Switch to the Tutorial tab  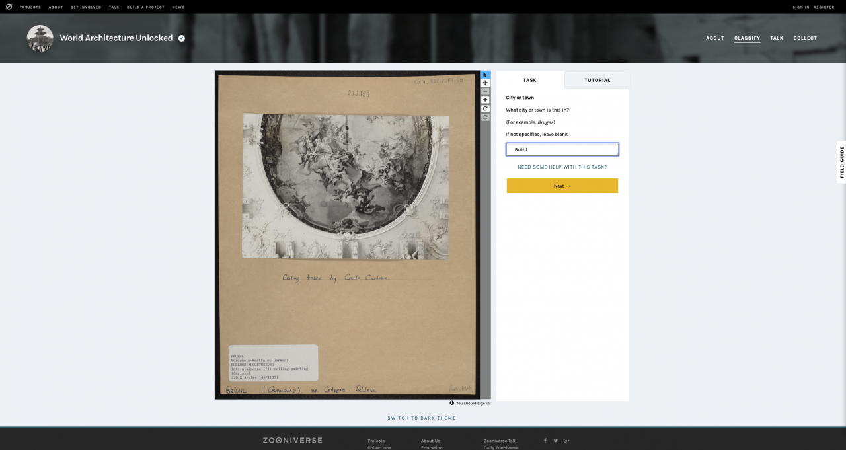(x=597, y=80)
